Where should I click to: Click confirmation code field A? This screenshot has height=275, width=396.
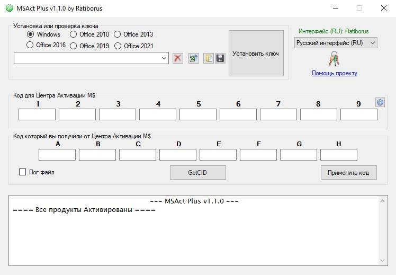(57, 155)
